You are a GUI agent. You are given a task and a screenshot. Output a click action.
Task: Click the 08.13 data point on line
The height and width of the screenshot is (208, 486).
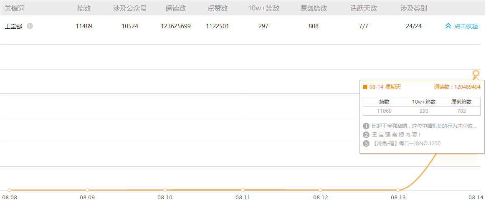398,190
